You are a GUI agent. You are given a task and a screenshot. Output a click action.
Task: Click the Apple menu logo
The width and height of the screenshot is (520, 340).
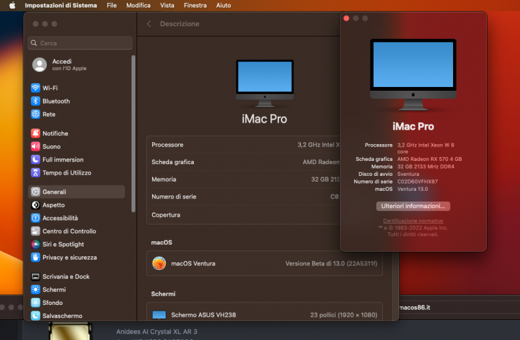point(12,5)
